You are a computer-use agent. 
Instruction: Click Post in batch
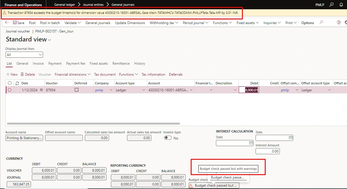[x=50, y=23]
